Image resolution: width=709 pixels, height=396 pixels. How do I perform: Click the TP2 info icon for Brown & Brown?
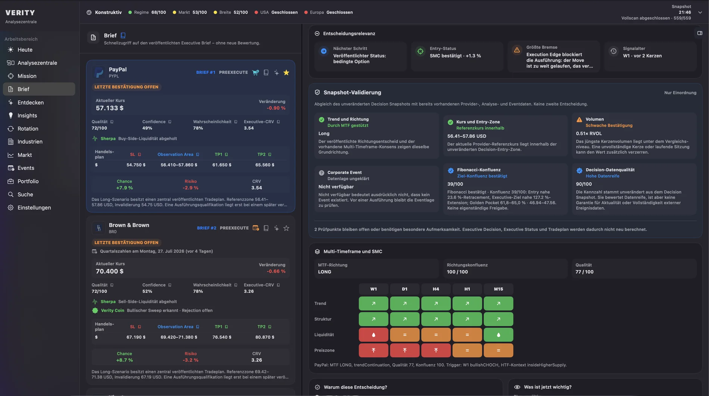pyautogui.click(x=270, y=327)
